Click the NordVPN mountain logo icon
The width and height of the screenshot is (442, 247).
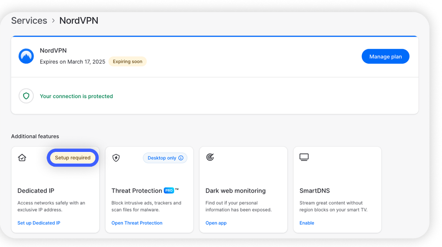26,56
